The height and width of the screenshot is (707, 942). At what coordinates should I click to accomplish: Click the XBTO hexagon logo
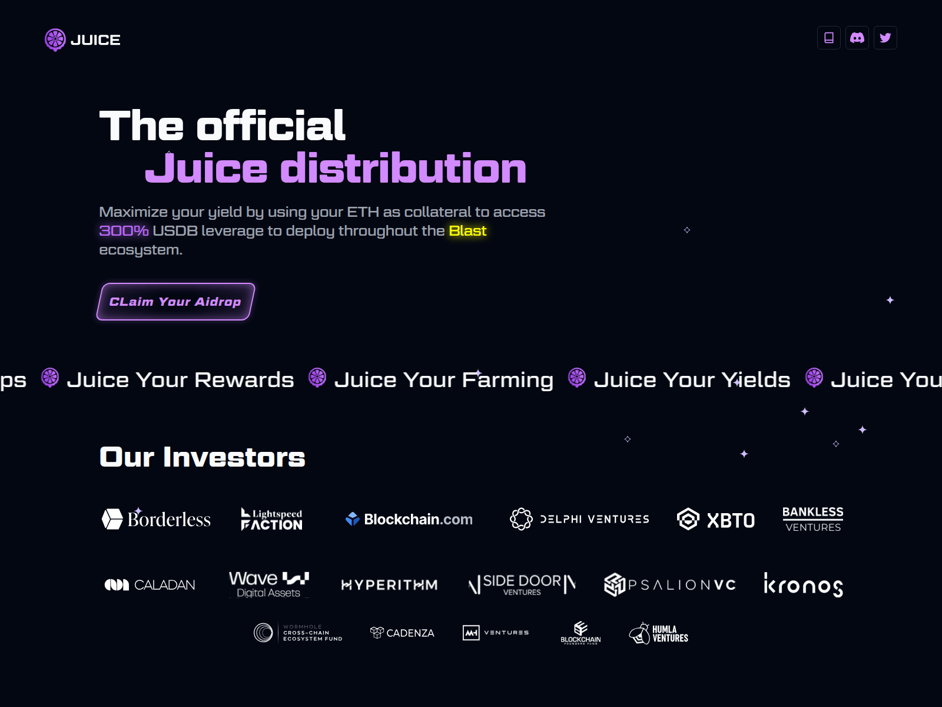coord(689,520)
